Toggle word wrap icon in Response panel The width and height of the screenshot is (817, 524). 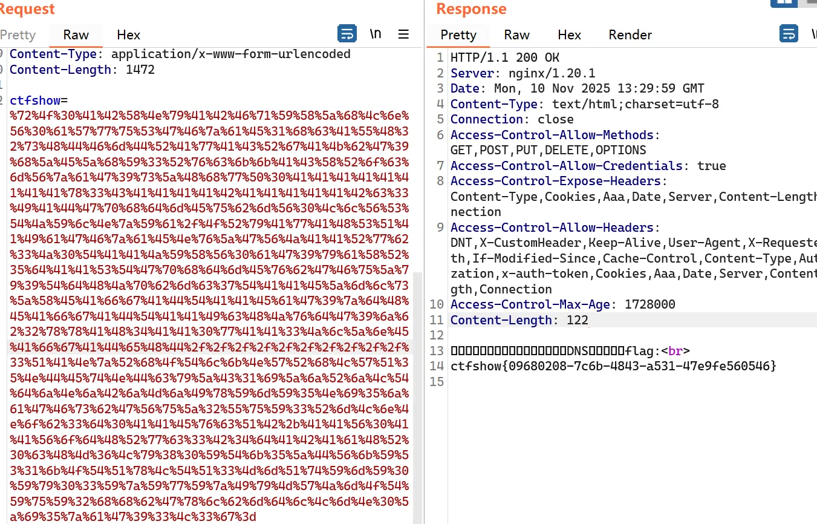pos(789,34)
